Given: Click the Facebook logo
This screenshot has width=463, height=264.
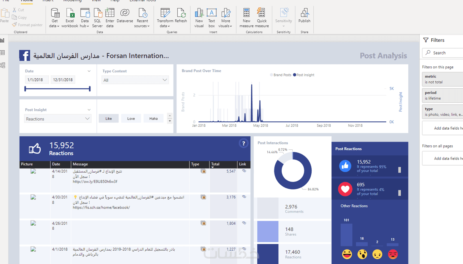Looking at the screenshot, I should point(25,56).
